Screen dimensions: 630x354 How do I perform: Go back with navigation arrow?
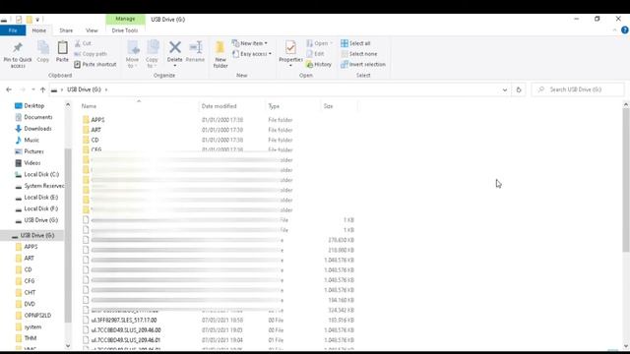coord(9,89)
